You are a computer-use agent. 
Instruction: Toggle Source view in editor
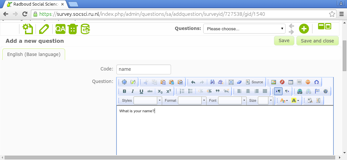[x=254, y=82]
